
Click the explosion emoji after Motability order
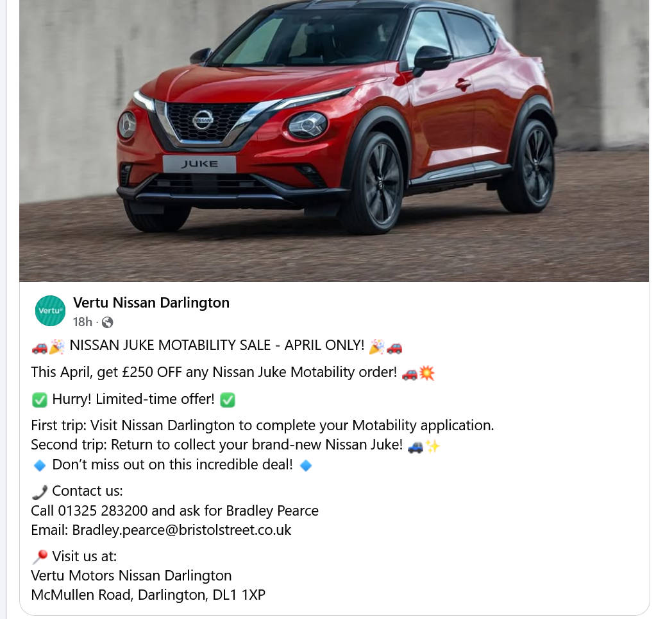pos(426,372)
